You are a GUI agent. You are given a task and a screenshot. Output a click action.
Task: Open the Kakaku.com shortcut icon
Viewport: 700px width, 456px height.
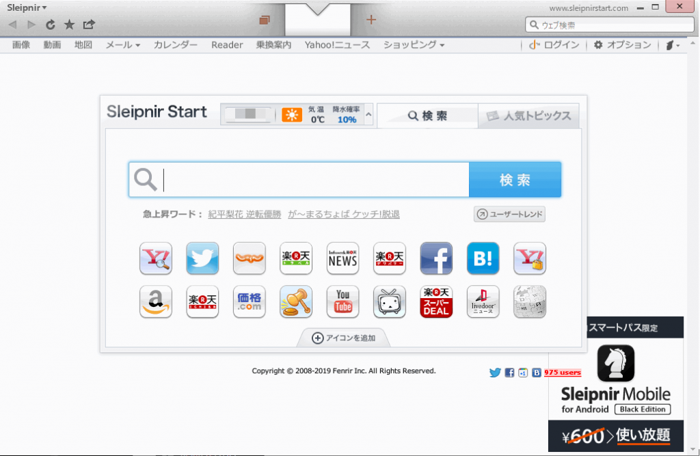pyautogui.click(x=250, y=301)
